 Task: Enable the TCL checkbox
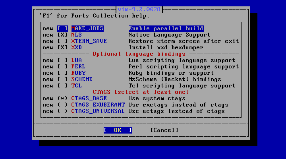pos(62,86)
